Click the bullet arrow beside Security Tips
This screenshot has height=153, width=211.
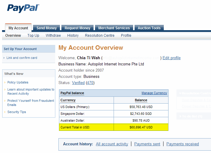(5, 112)
